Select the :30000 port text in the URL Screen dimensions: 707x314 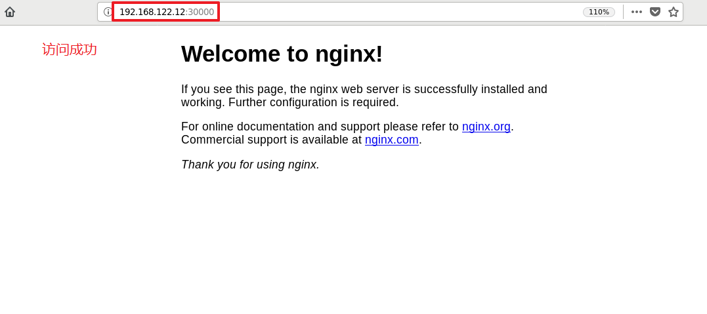[x=200, y=12]
